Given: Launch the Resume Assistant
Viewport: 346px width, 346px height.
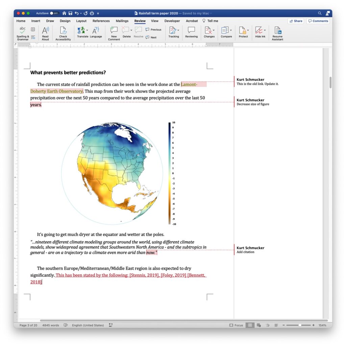Looking at the screenshot, I should [x=277, y=33].
